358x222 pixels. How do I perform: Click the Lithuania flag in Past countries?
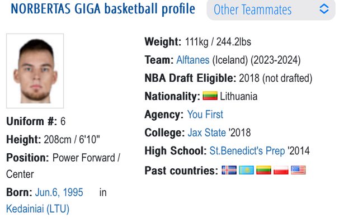[x=263, y=170]
